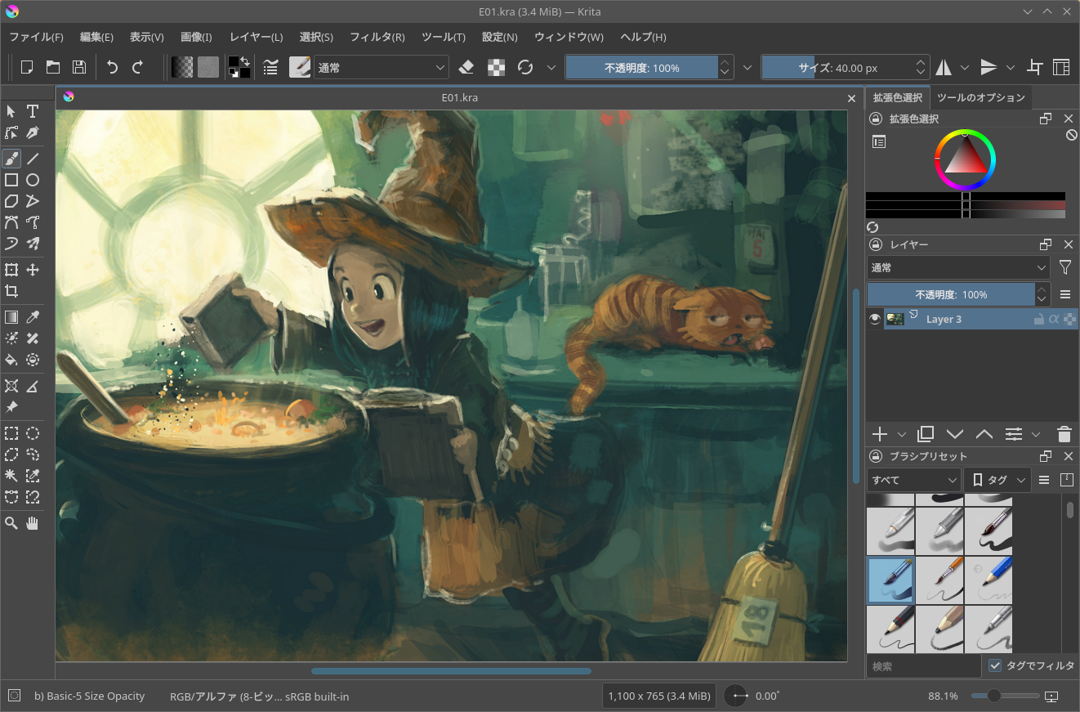Switch to ツールのオプション tab
The image size is (1080, 712).
pyautogui.click(x=980, y=97)
